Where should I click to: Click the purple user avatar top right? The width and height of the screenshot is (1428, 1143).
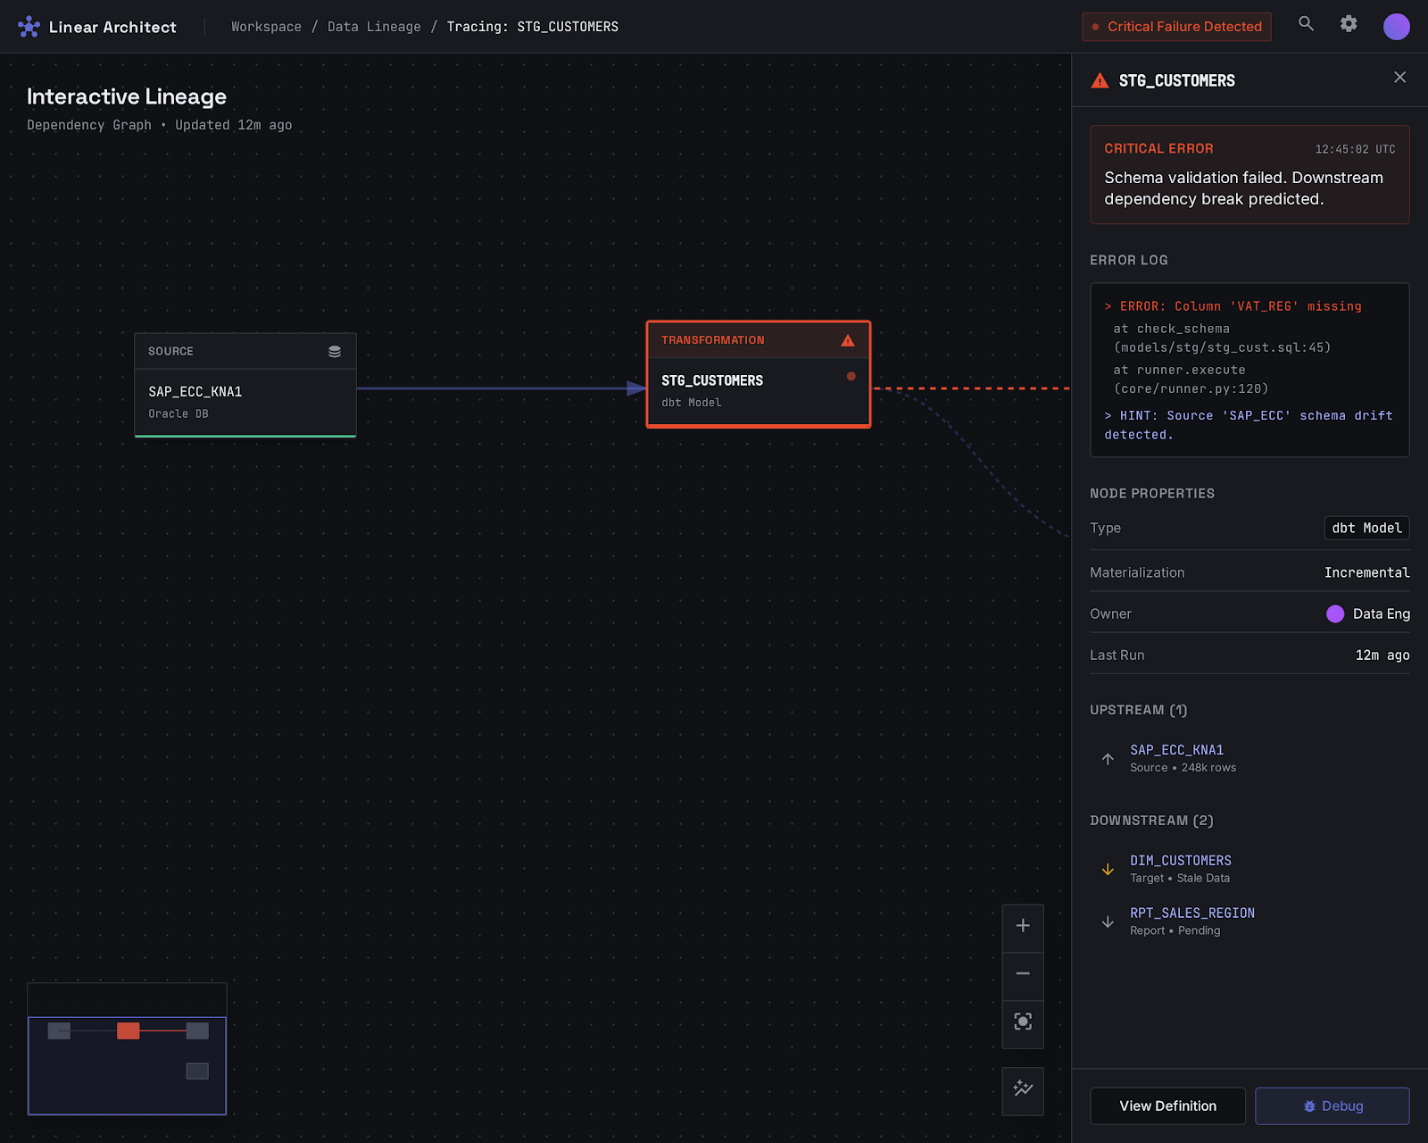point(1396,26)
